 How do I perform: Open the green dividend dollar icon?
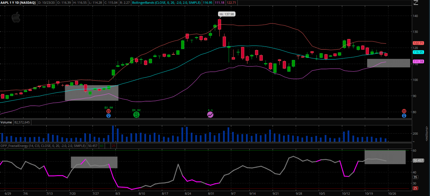point(136,115)
